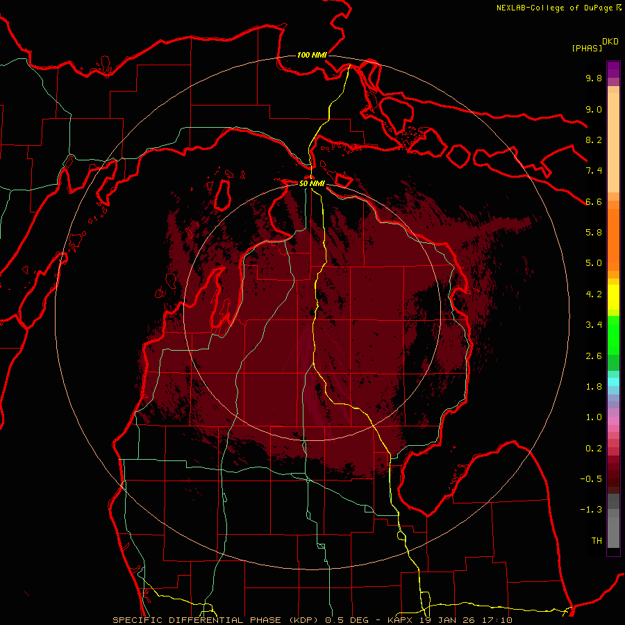Click the 0.2 scale value
This screenshot has width=625, height=625.
pyautogui.click(x=594, y=449)
